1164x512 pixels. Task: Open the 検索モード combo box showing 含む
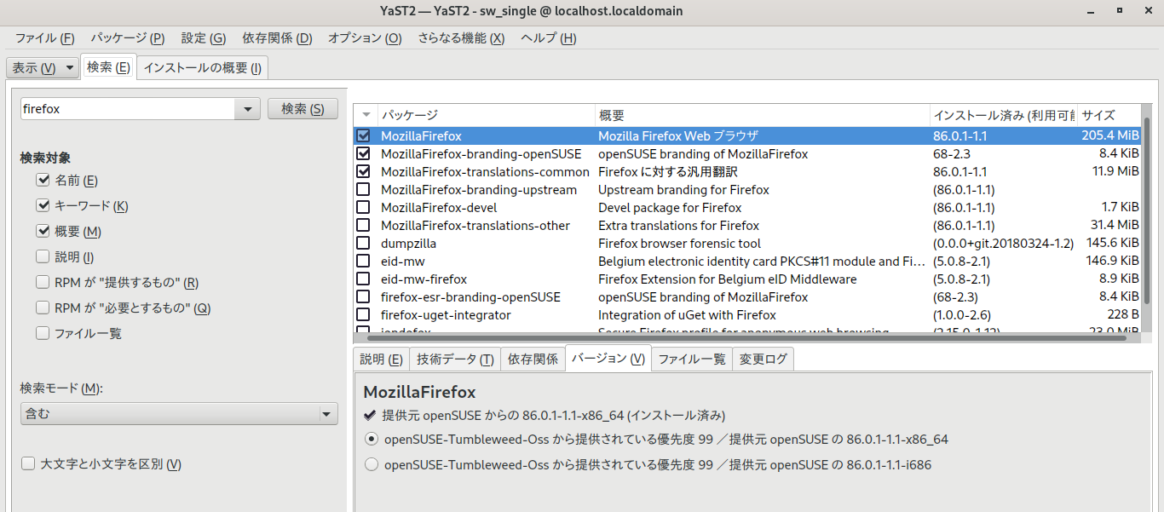click(180, 414)
